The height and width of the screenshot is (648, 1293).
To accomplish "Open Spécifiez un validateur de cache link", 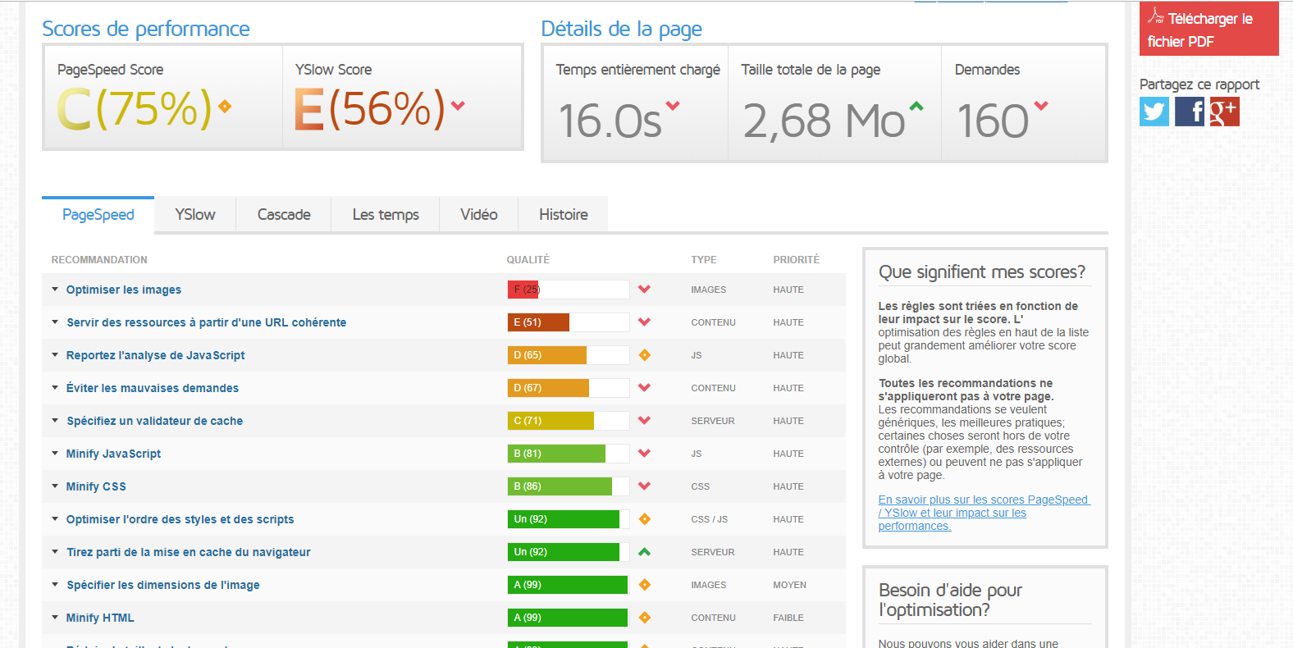I will (x=155, y=421).
